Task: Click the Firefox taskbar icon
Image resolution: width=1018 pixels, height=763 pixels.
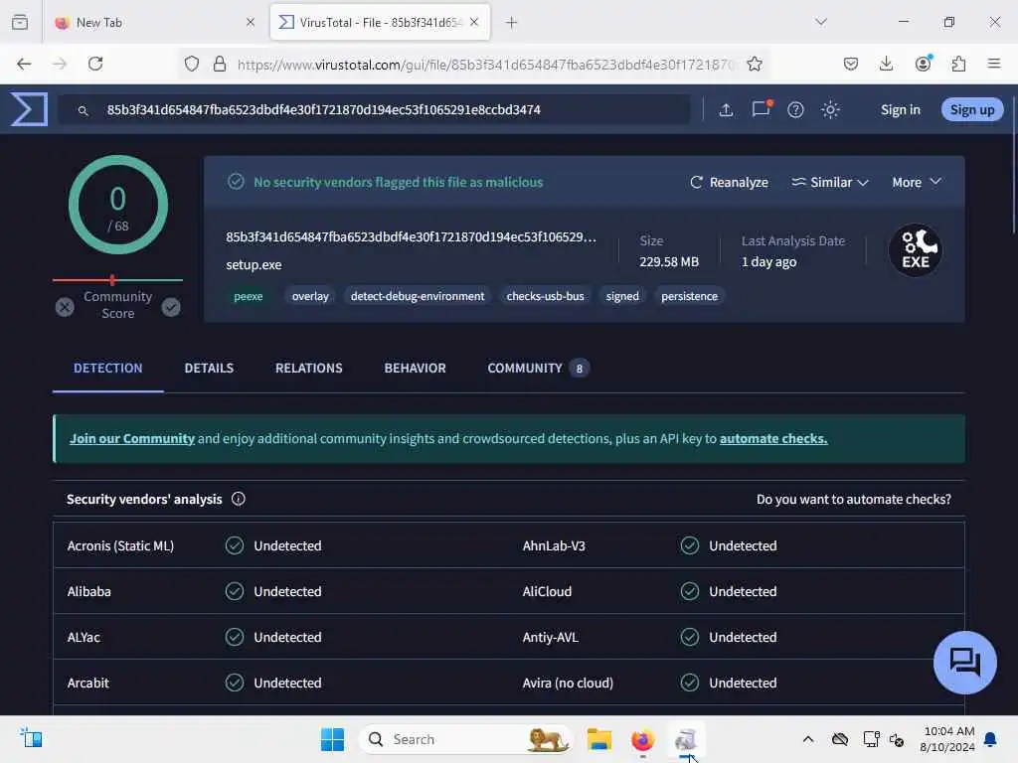Action: 643,739
